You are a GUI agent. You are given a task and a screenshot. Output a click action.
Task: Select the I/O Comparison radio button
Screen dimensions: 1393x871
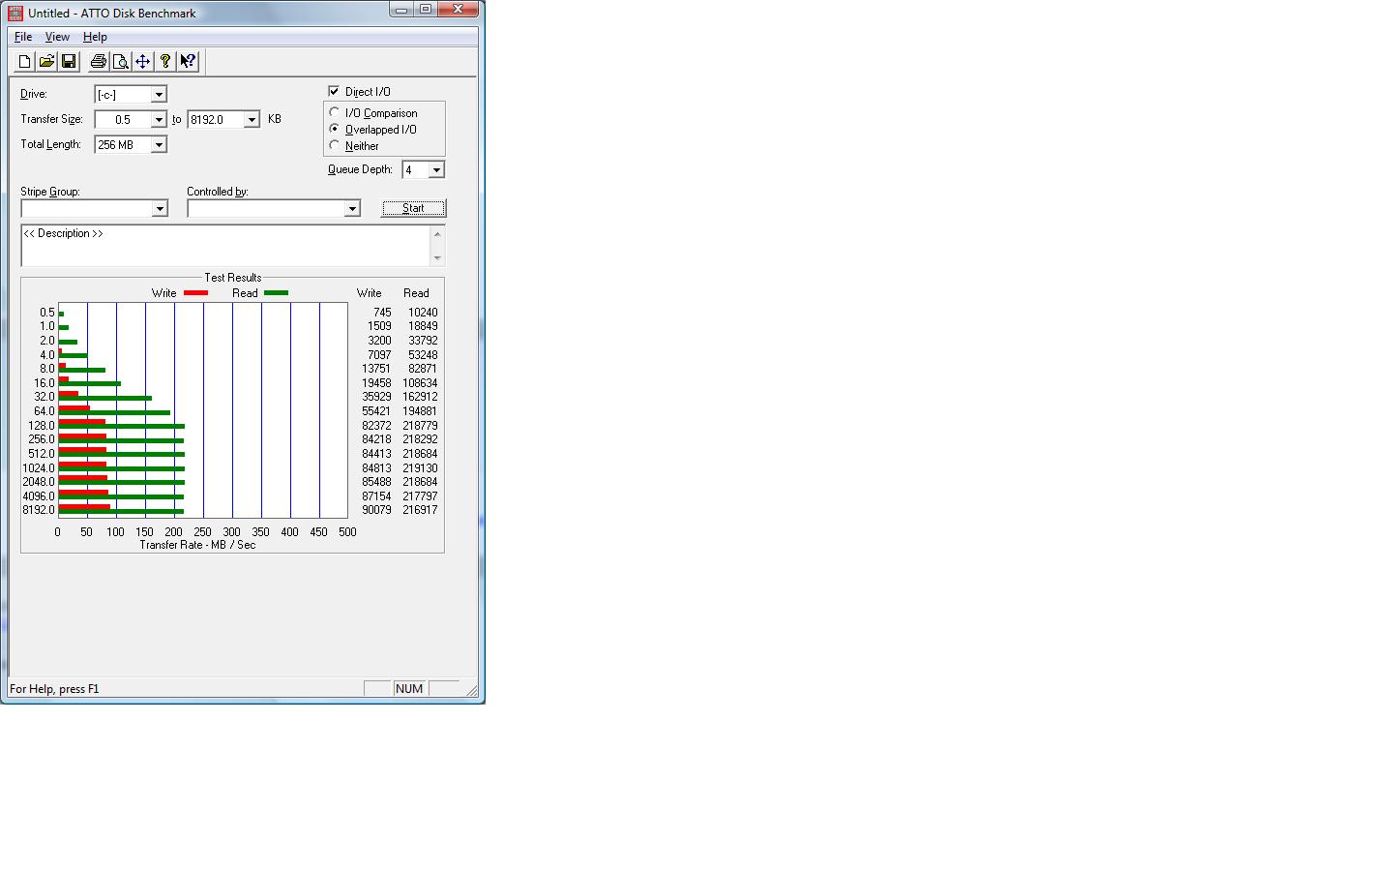pos(335,112)
